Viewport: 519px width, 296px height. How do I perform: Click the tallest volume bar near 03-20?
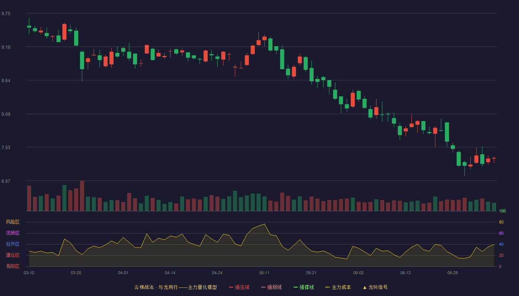point(82,196)
